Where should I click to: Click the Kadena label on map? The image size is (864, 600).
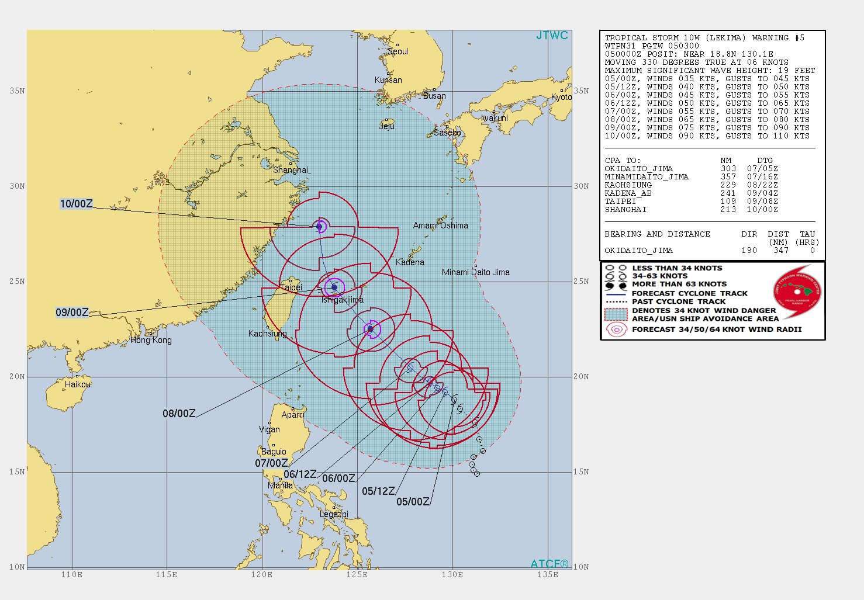point(410,262)
